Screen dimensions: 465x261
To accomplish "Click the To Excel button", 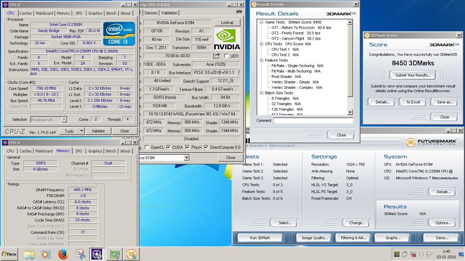I will click(x=413, y=102).
